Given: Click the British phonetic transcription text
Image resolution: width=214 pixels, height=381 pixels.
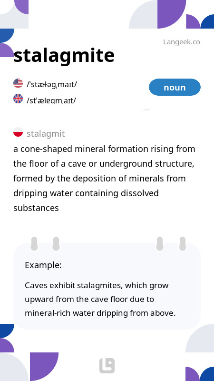Looking at the screenshot, I should (51, 100).
